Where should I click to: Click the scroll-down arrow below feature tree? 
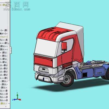[x=9, y=104]
